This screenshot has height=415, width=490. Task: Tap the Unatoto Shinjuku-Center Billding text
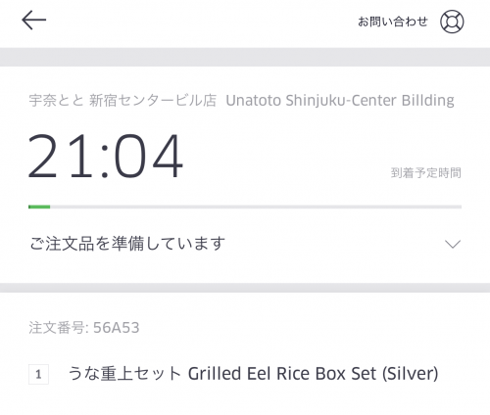point(340,100)
